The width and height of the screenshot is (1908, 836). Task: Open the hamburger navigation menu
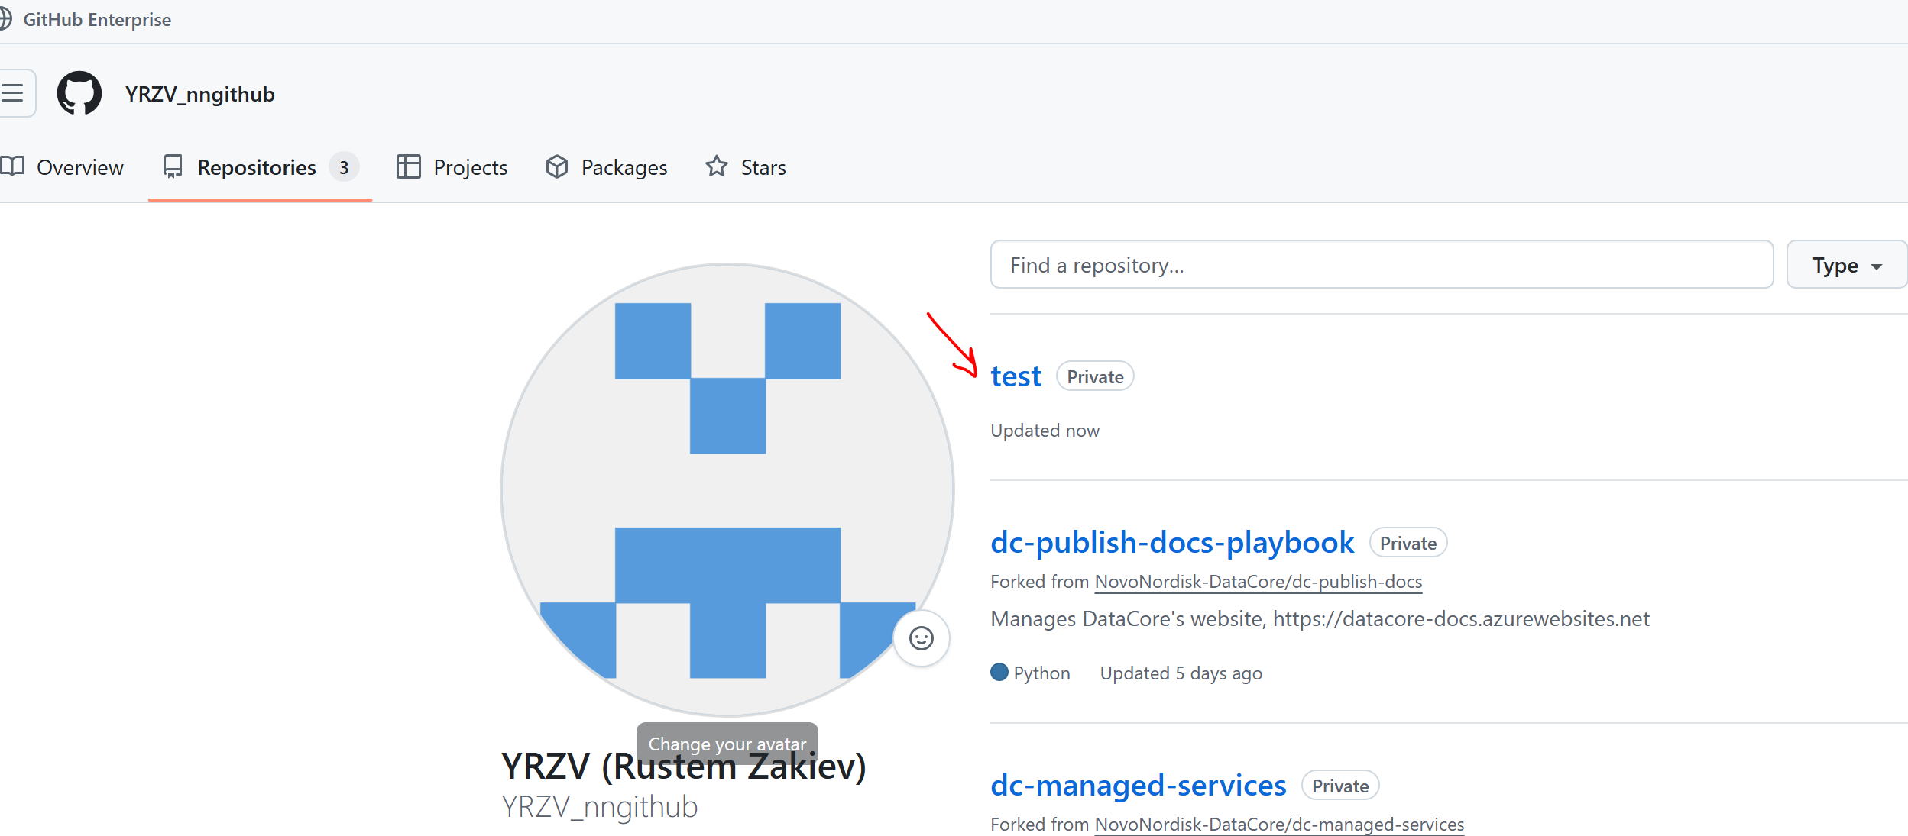[x=14, y=93]
